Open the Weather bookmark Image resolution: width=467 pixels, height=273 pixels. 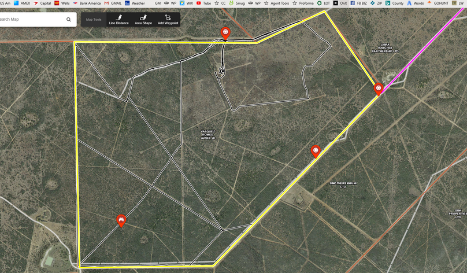(x=135, y=3)
